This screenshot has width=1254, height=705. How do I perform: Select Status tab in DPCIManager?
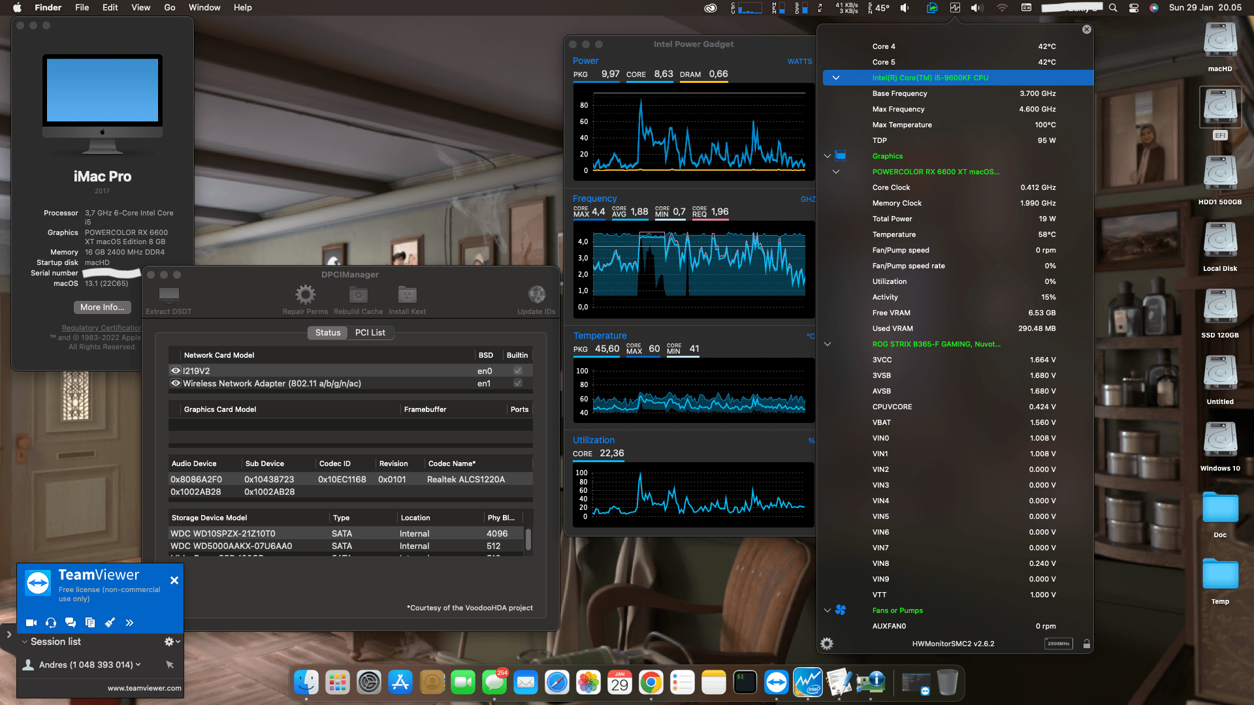coord(328,332)
